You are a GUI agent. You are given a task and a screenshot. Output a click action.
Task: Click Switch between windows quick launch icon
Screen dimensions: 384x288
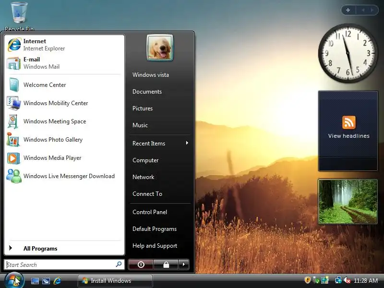click(46, 281)
